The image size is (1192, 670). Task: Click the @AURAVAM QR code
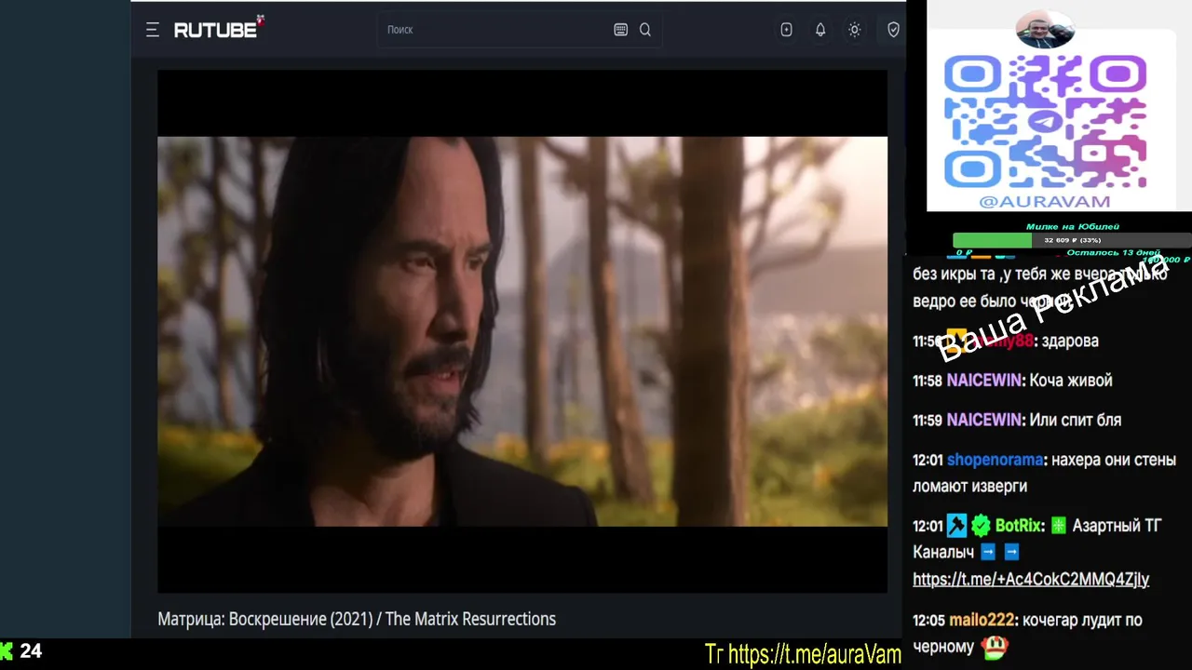tap(1045, 121)
